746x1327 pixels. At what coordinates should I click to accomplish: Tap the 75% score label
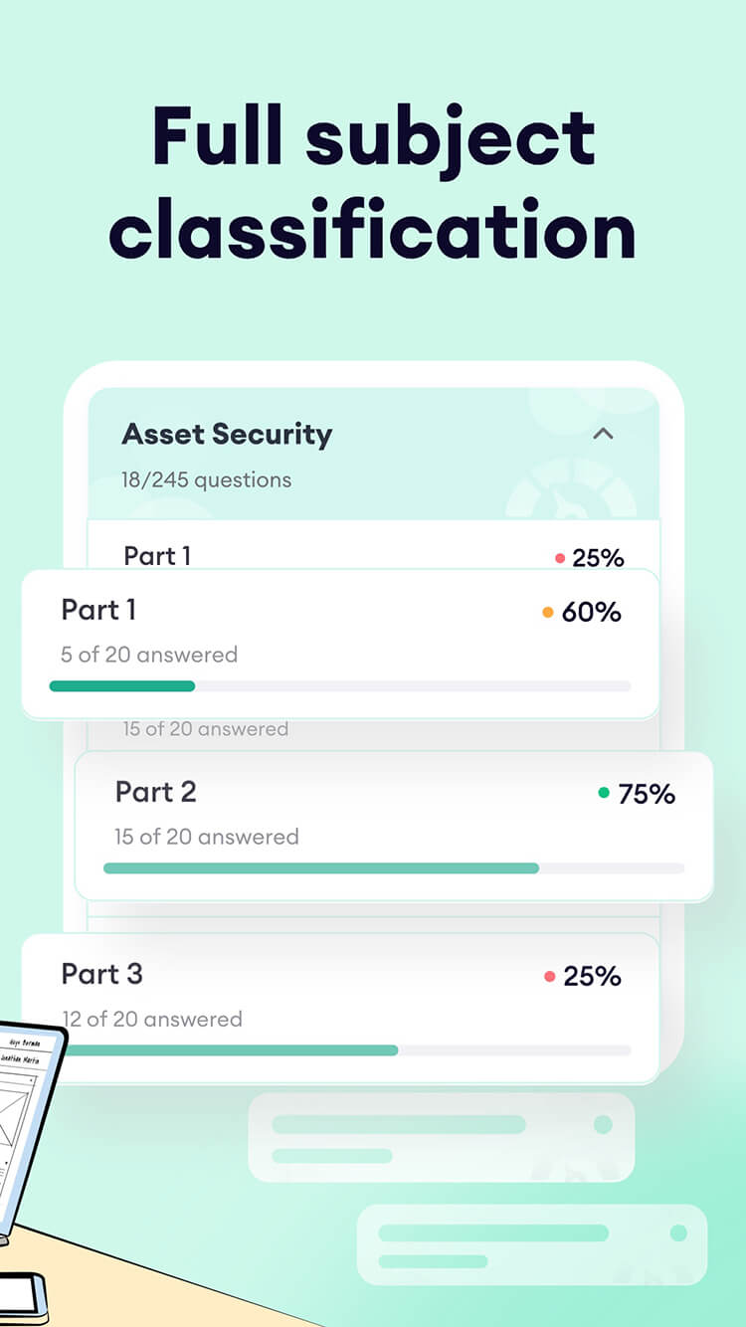(x=647, y=794)
